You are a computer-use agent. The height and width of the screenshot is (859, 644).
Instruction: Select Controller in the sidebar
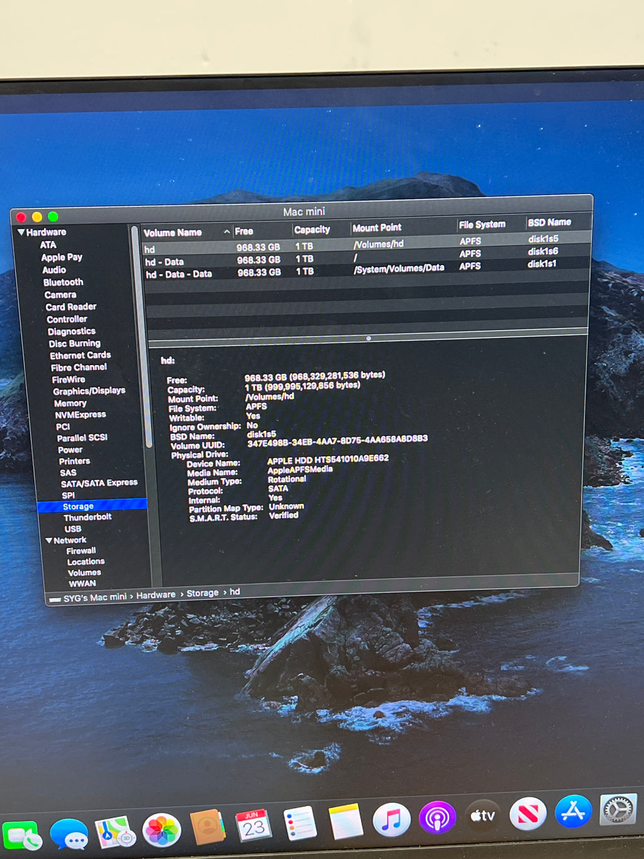point(67,319)
